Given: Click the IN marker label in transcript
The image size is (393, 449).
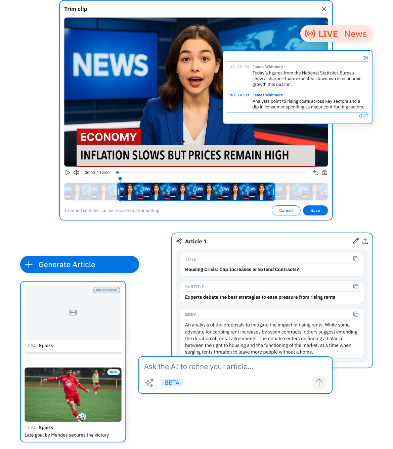Looking at the screenshot, I should (365, 58).
